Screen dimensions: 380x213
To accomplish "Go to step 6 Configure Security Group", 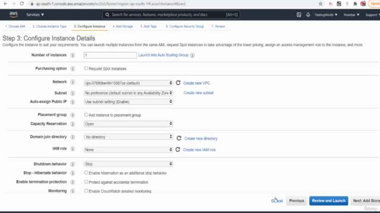I will (x=185, y=26).
